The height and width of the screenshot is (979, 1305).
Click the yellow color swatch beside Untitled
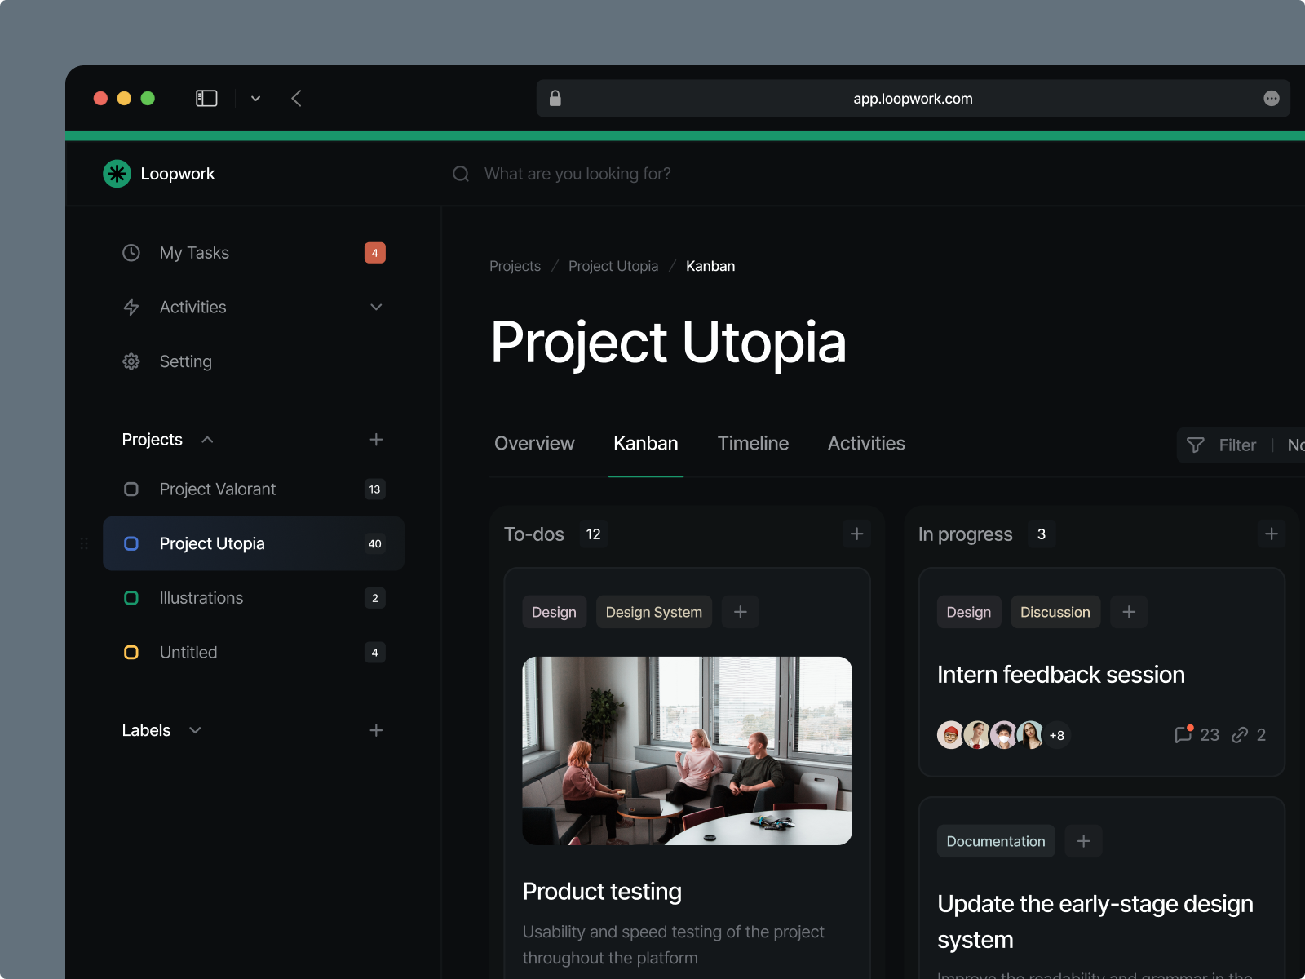(131, 652)
